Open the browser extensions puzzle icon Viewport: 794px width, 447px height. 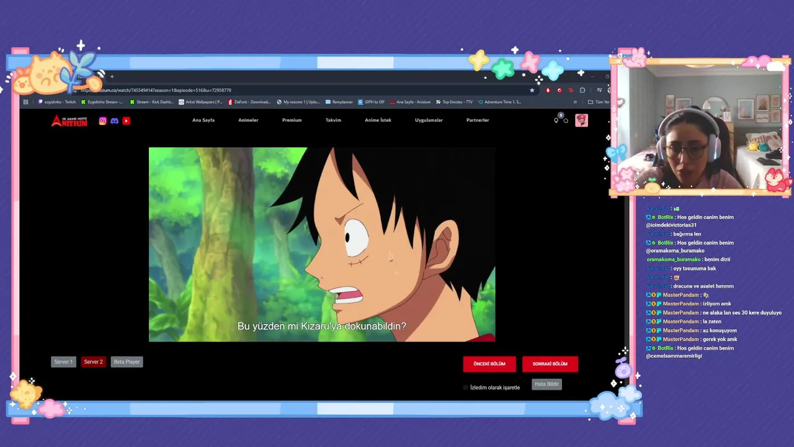click(582, 90)
